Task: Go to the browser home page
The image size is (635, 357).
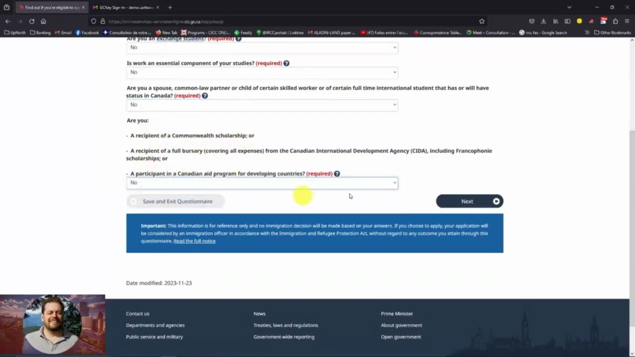Action: click(x=44, y=21)
